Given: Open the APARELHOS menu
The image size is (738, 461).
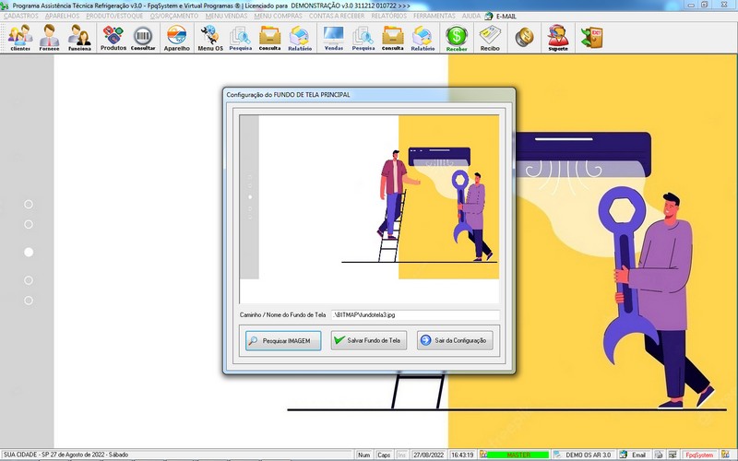Looking at the screenshot, I should [62, 16].
